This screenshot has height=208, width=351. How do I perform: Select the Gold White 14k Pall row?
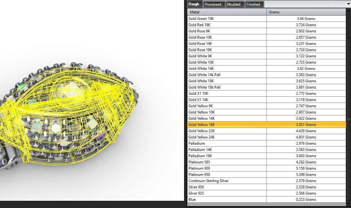(266, 75)
